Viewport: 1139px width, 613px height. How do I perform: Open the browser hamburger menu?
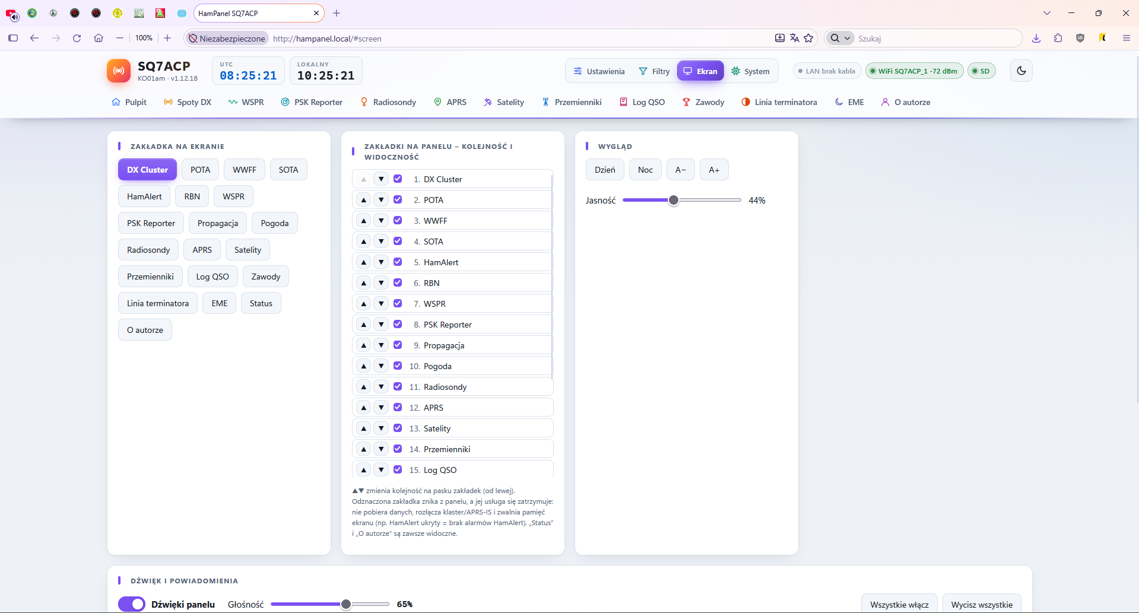(1126, 38)
